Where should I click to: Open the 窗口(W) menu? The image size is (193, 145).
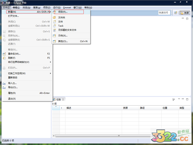pos(77,7)
